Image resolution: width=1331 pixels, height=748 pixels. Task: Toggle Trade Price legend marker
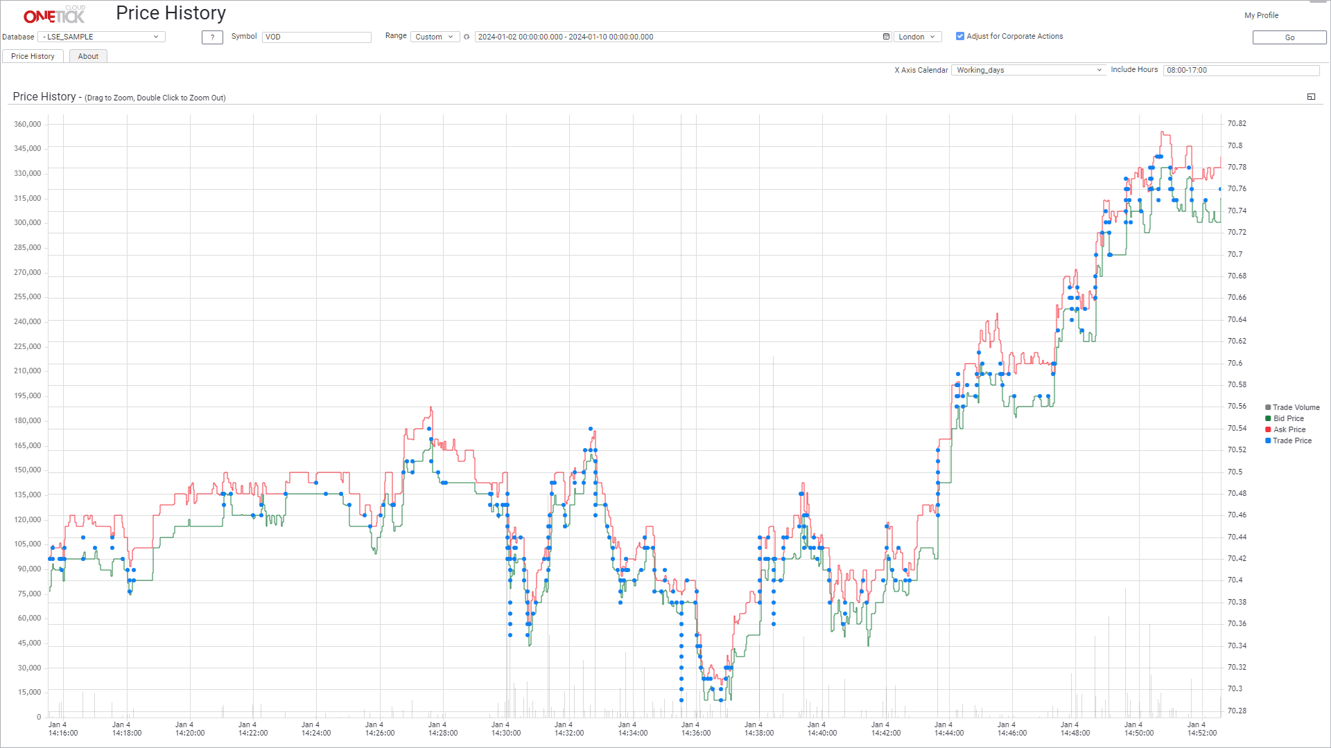1268,440
